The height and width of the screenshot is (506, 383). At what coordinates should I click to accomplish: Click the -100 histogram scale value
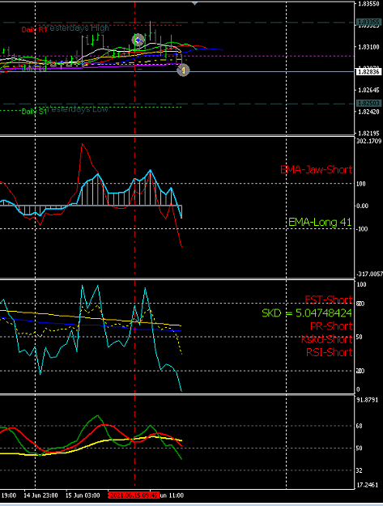362,229
